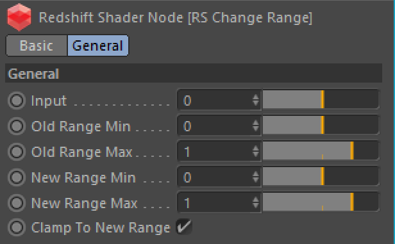Toggle the Old Range Min keyframe circle
Image resolution: width=395 pixels, height=244 pixels.
coord(17,126)
